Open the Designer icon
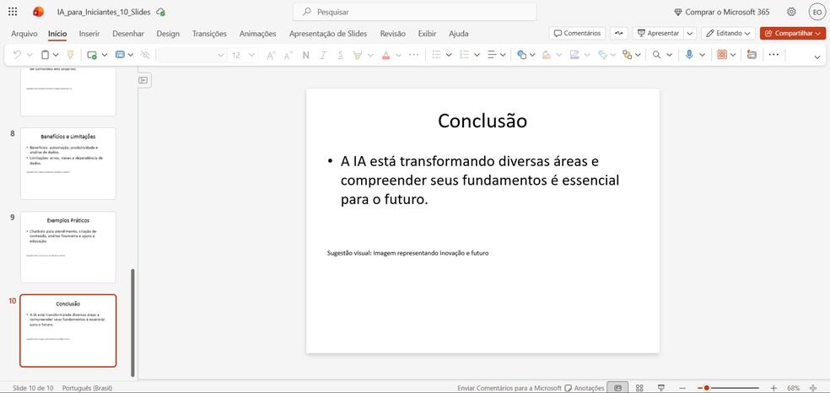830x393 pixels. click(x=722, y=55)
